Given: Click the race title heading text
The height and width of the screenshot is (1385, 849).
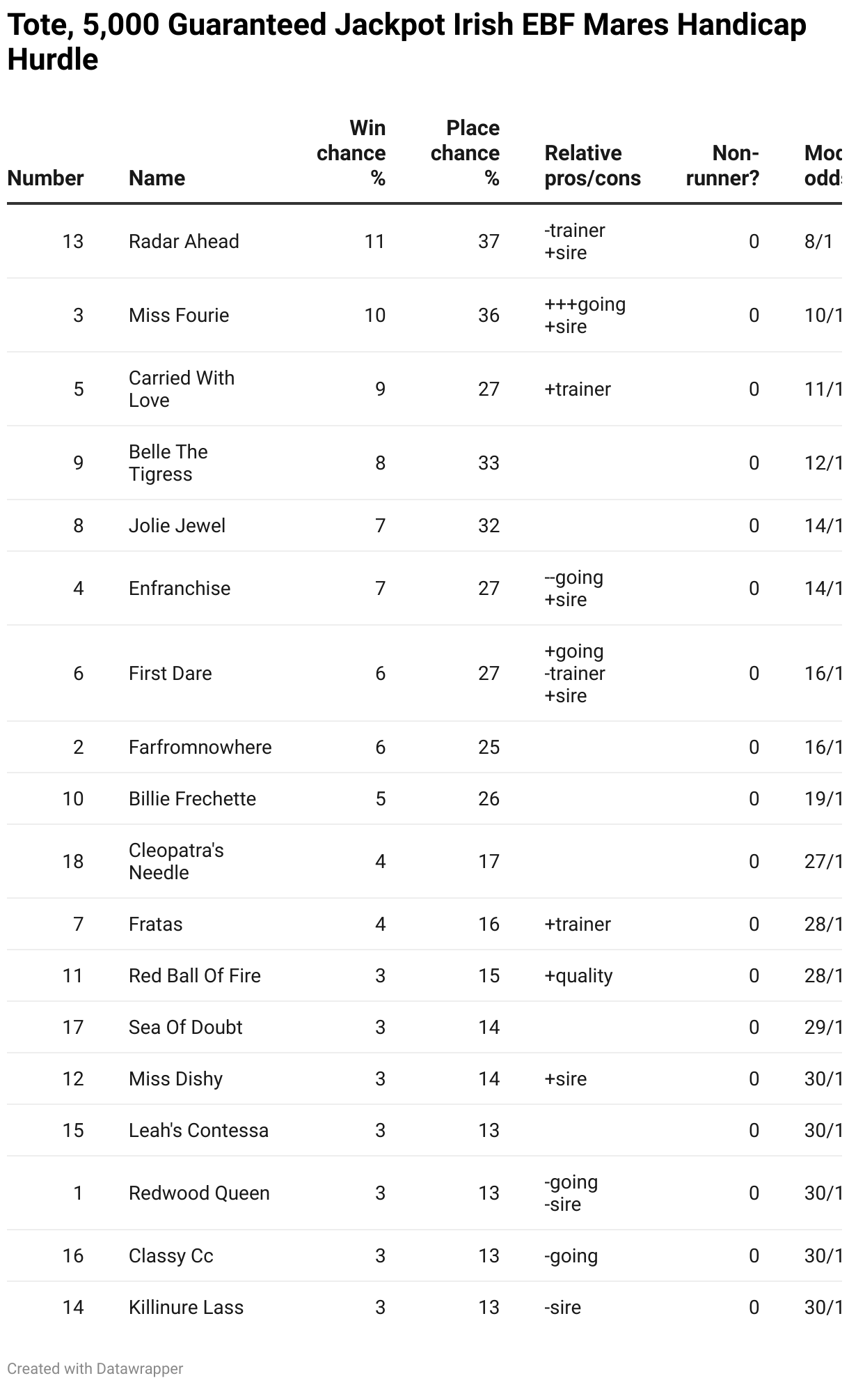Looking at the screenshot, I should pyautogui.click(x=407, y=42).
